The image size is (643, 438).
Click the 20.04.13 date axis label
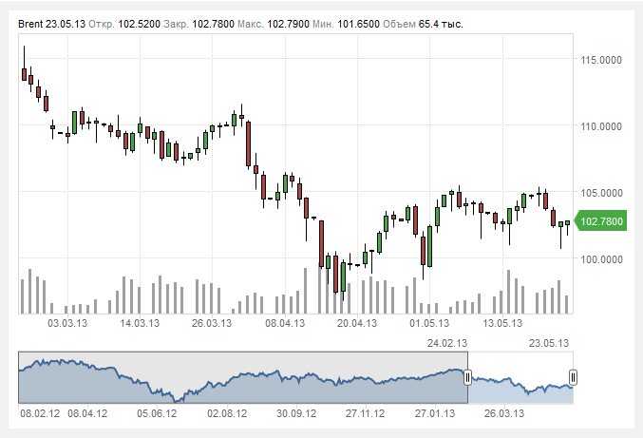click(357, 323)
